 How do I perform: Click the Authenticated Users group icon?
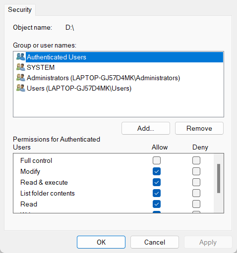21,57
